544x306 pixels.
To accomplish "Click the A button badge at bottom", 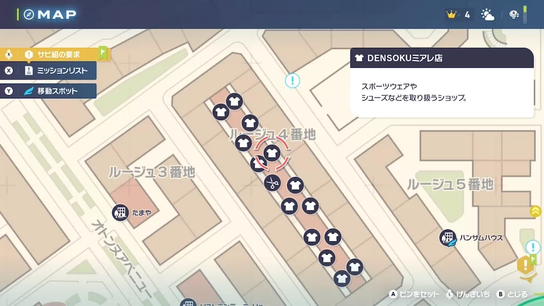I will click(393, 294).
